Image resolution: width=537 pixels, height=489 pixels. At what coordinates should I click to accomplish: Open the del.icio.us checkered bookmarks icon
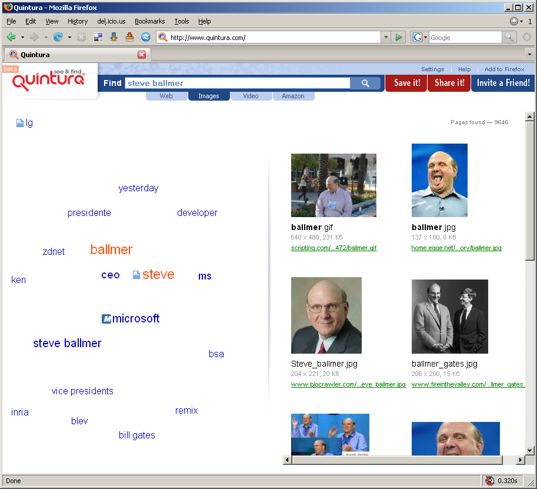(x=98, y=37)
